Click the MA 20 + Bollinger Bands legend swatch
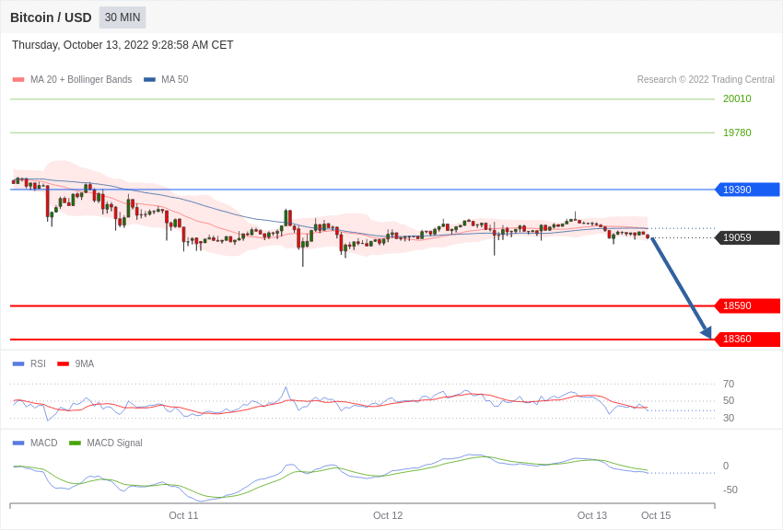This screenshot has width=783, height=530. click(18, 79)
